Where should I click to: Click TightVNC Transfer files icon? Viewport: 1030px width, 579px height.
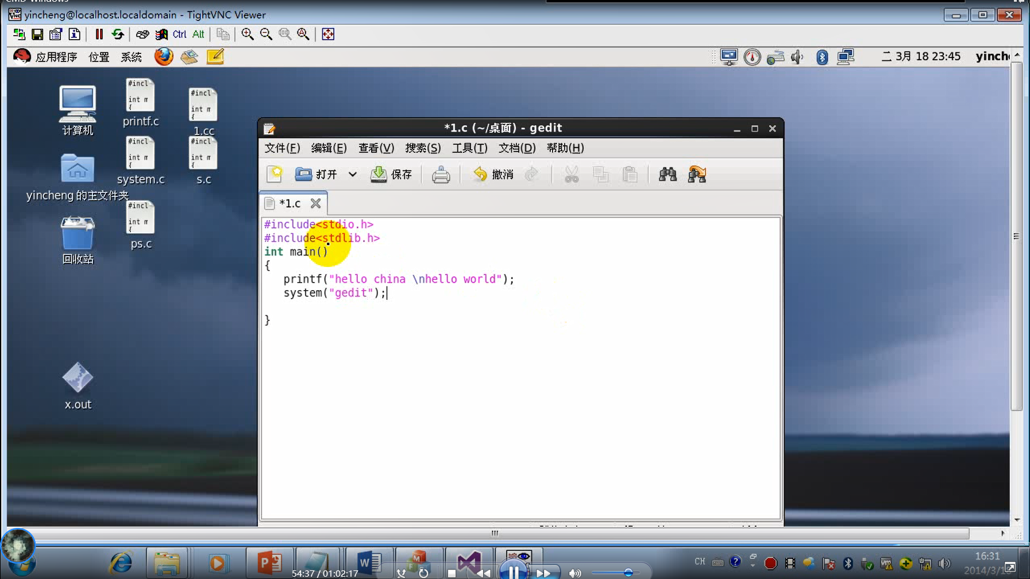pyautogui.click(x=223, y=34)
